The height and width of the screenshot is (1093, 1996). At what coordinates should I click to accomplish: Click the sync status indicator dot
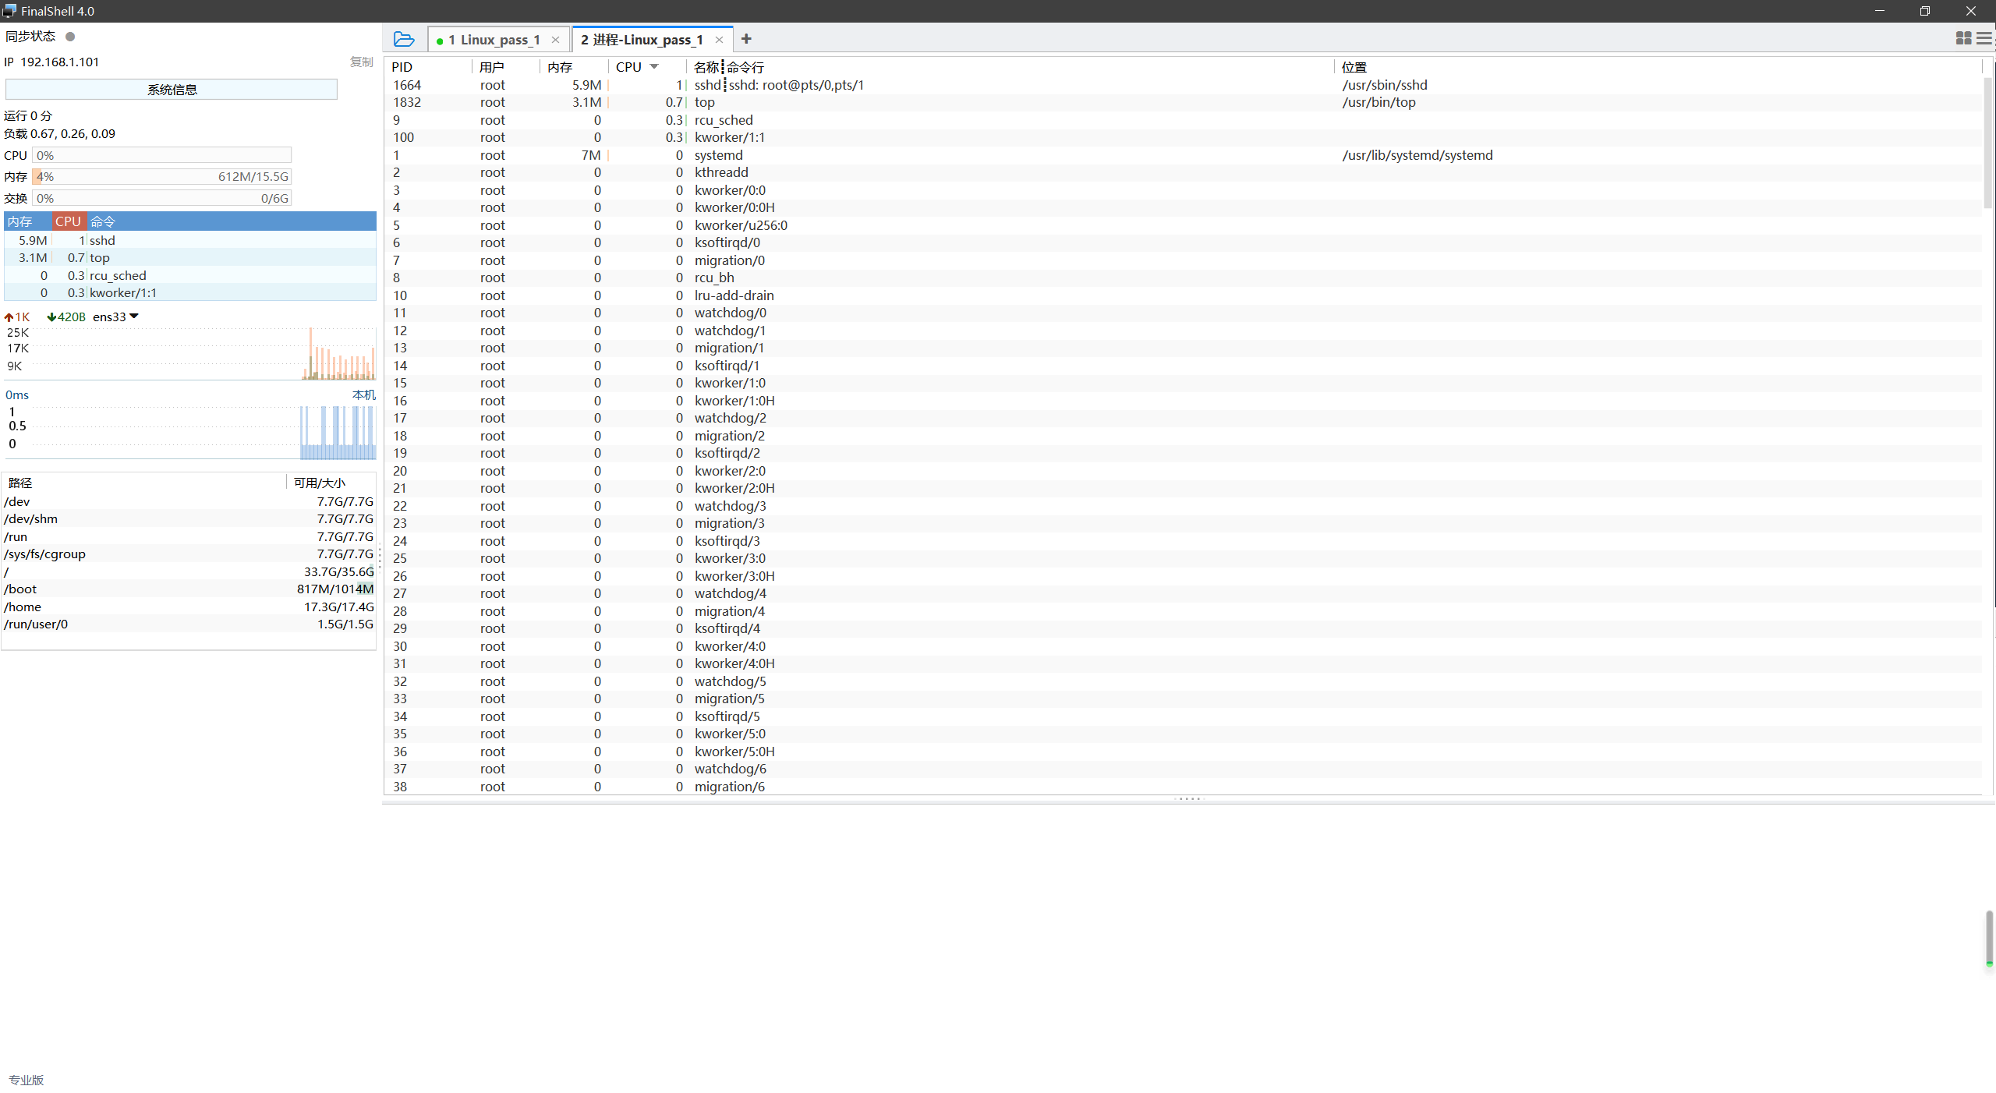[x=70, y=37]
